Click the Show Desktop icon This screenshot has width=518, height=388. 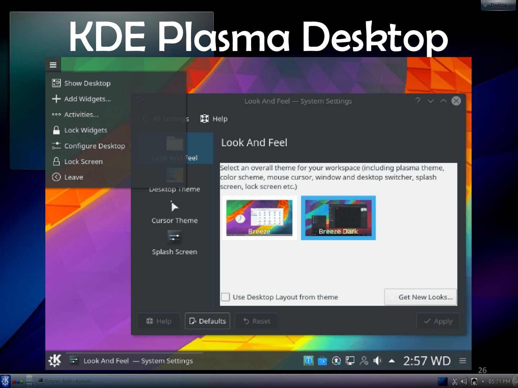pyautogui.click(x=56, y=83)
